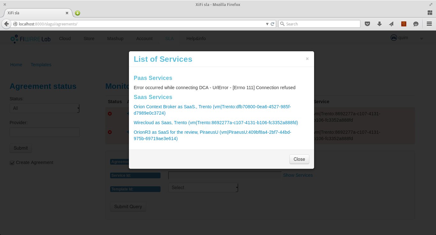Click the Close button in the dialog

pyautogui.click(x=299, y=159)
